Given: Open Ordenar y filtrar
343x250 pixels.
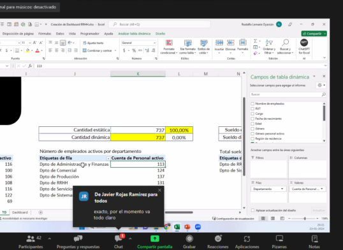Looking at the screenshot, I should tap(269, 47).
